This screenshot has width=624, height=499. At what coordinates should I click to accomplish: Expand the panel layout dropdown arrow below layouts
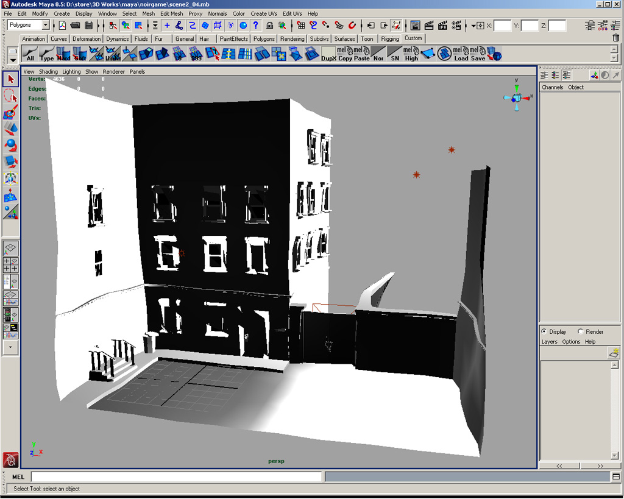10,347
